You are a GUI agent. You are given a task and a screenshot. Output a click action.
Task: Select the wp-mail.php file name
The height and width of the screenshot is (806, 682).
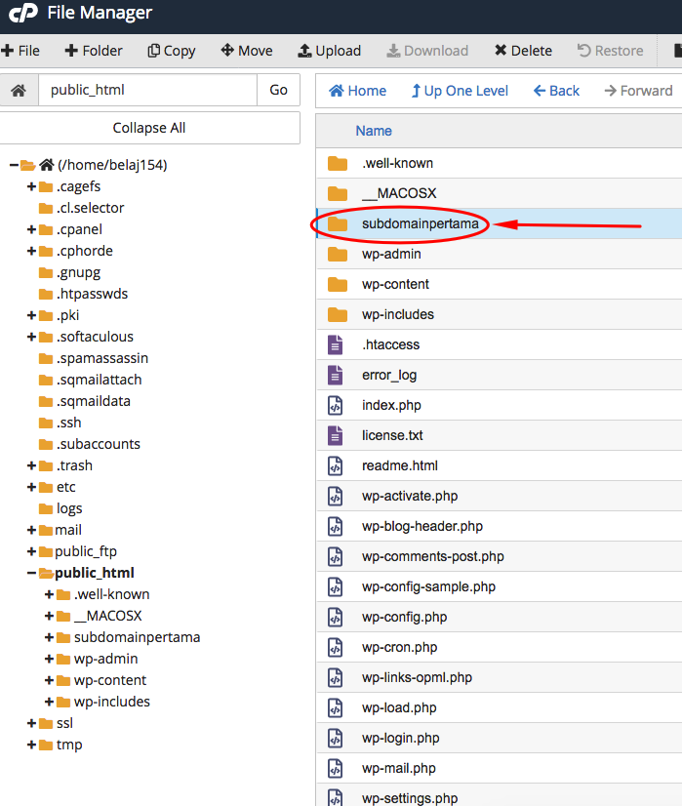399,769
